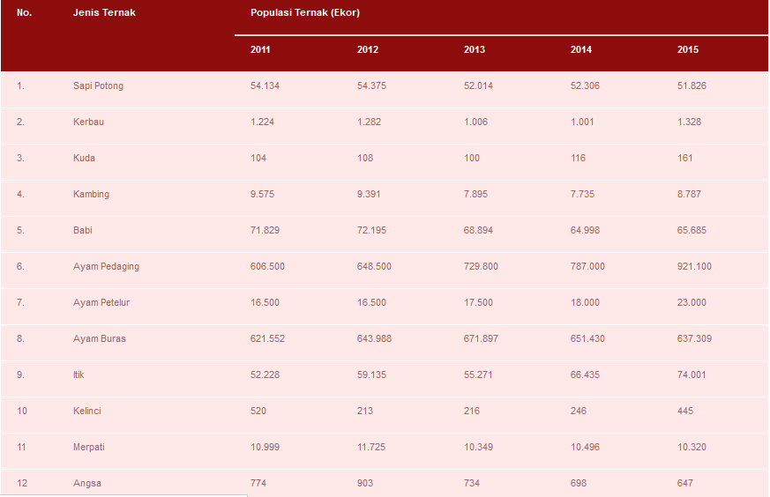
Task: Select Merpati 2011 value 10.999
Action: (x=265, y=447)
